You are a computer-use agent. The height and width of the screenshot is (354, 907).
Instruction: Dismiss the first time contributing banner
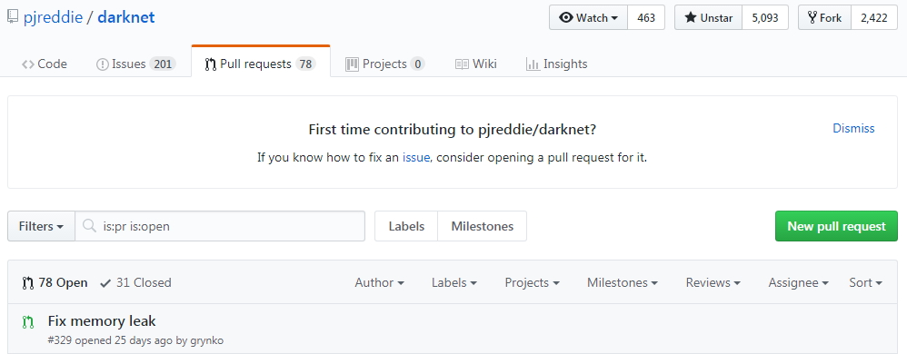click(853, 128)
